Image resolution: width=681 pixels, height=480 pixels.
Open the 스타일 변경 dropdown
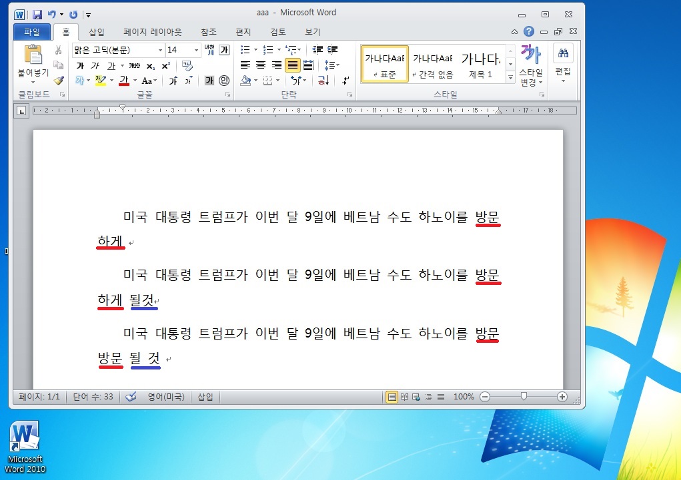(531, 65)
